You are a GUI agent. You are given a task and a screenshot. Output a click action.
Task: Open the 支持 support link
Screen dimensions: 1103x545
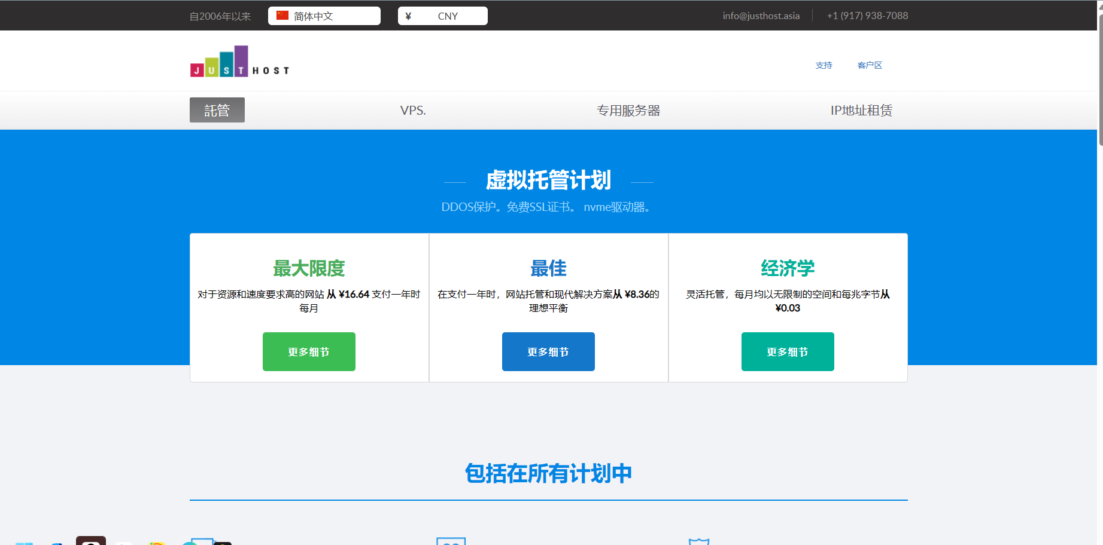pyautogui.click(x=824, y=65)
